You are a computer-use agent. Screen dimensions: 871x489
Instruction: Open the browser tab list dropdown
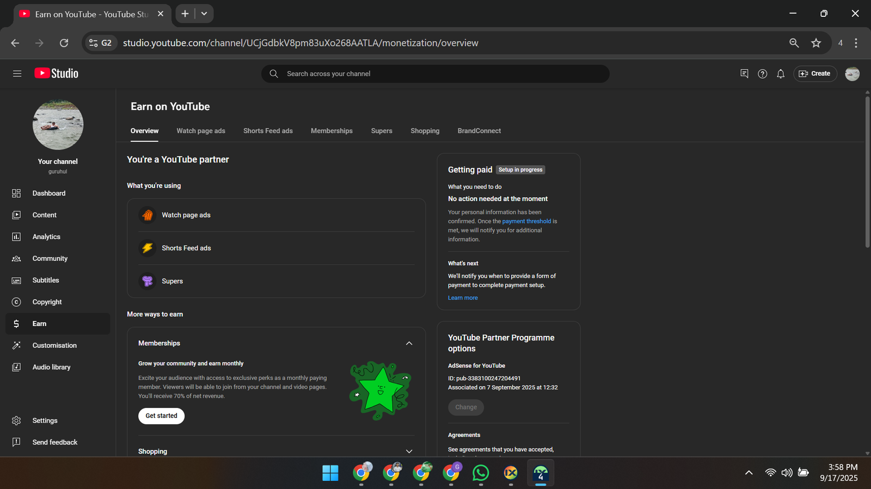point(204,14)
